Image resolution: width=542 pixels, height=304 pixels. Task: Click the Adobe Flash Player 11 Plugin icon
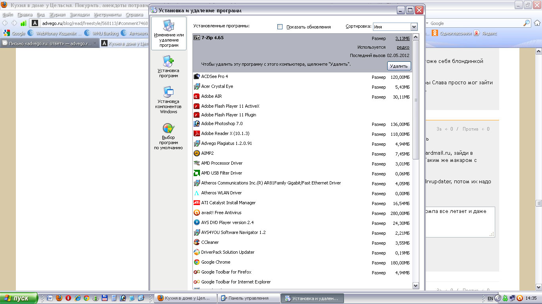pyautogui.click(x=196, y=115)
